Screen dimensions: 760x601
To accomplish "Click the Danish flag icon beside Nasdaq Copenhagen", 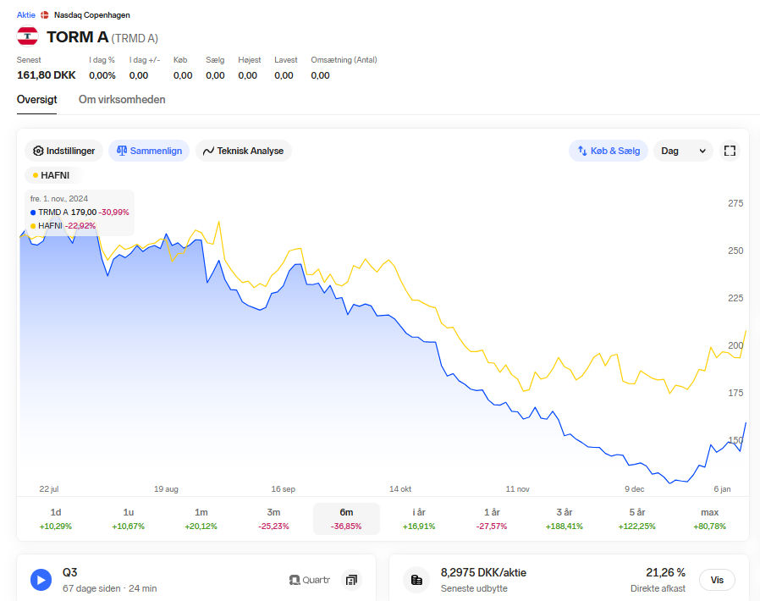I will (x=45, y=15).
